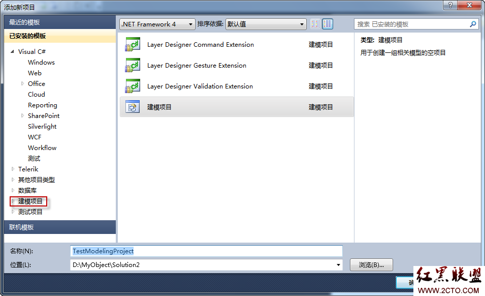Select the SharePoint category
The height and width of the screenshot is (296, 485).
(44, 116)
